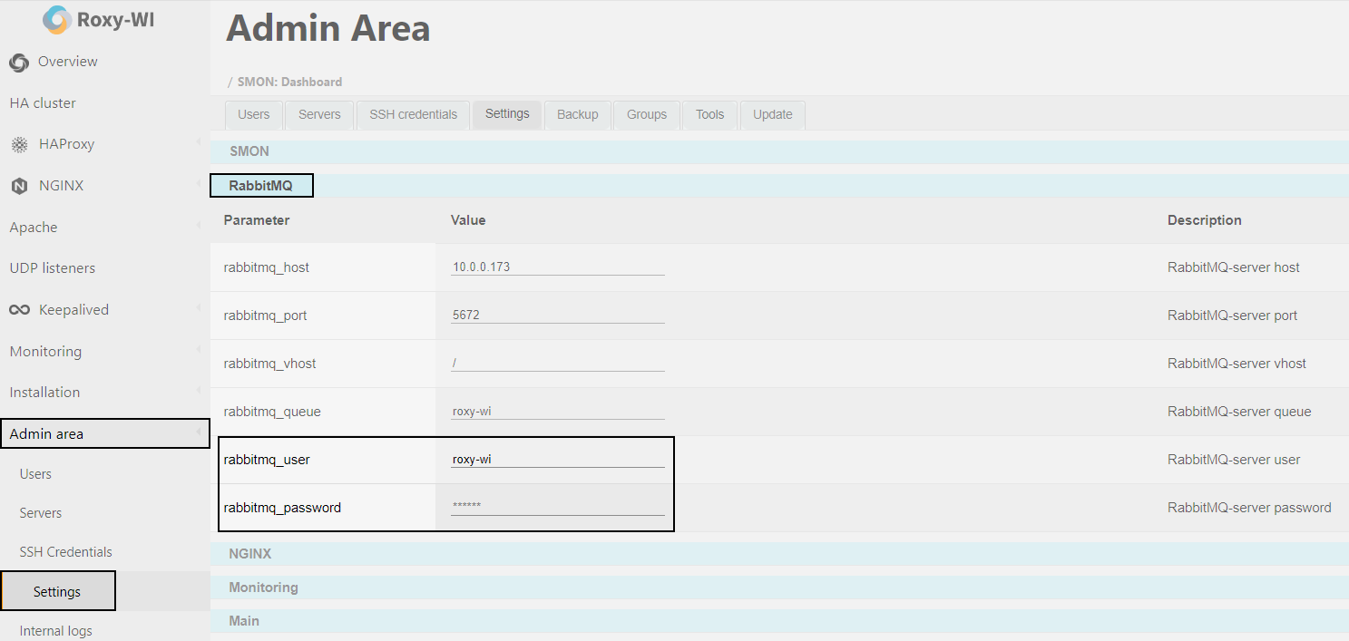Click the NGINX hexagon icon
1349x641 pixels.
tap(19, 187)
